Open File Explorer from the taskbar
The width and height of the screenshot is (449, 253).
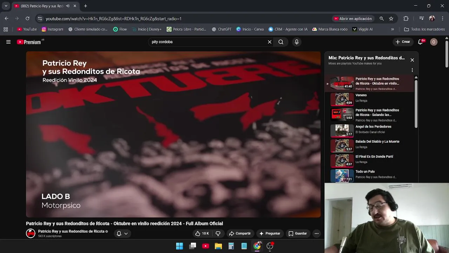218,246
